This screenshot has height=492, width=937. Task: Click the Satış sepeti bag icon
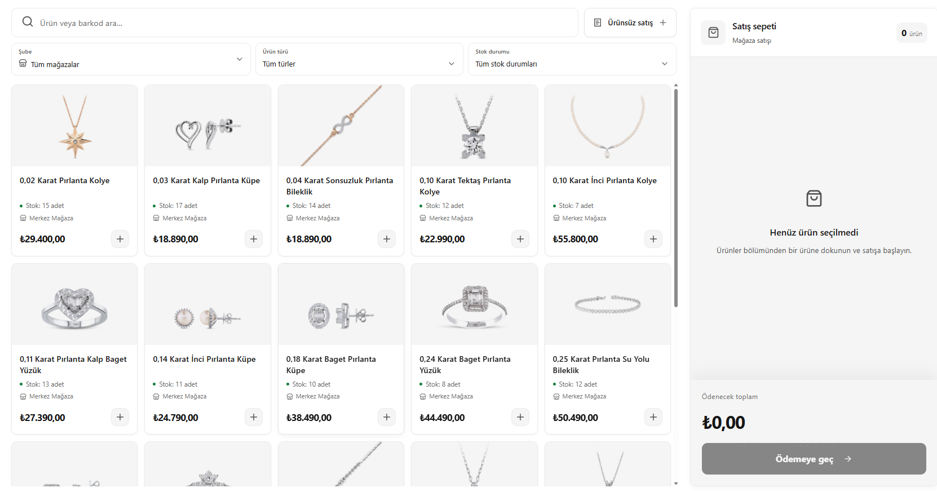713,33
